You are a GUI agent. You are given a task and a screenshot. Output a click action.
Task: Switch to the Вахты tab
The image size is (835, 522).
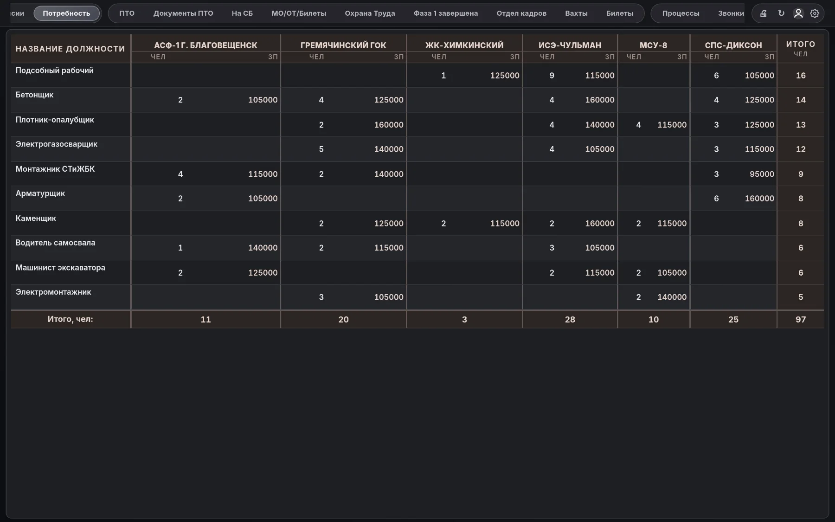[x=576, y=13]
